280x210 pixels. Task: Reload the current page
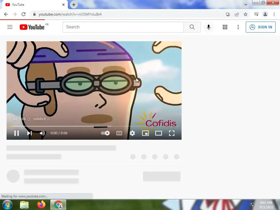pyautogui.click(x=24, y=14)
